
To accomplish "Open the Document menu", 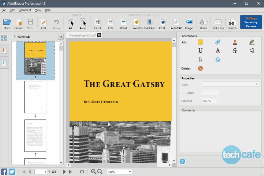I will [x=25, y=10].
